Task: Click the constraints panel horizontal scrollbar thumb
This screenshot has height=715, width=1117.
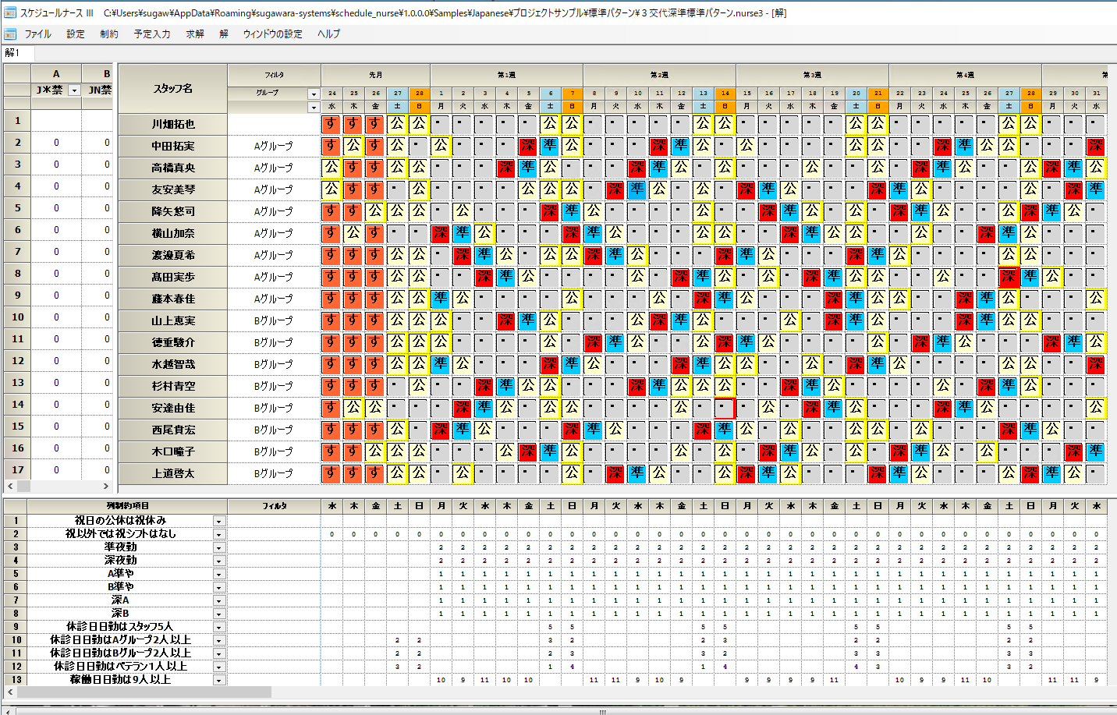Action: click(x=144, y=692)
